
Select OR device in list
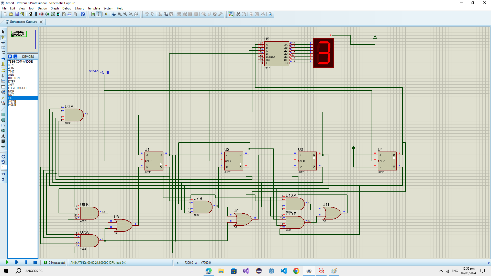pyautogui.click(x=23, y=98)
